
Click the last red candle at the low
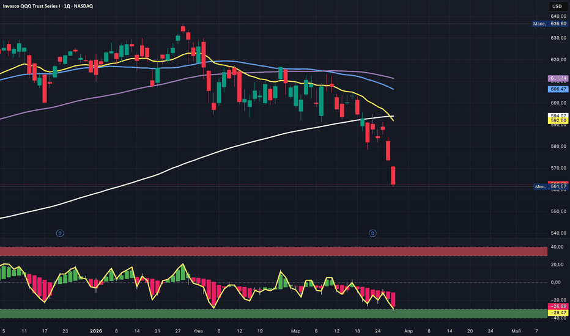click(394, 175)
